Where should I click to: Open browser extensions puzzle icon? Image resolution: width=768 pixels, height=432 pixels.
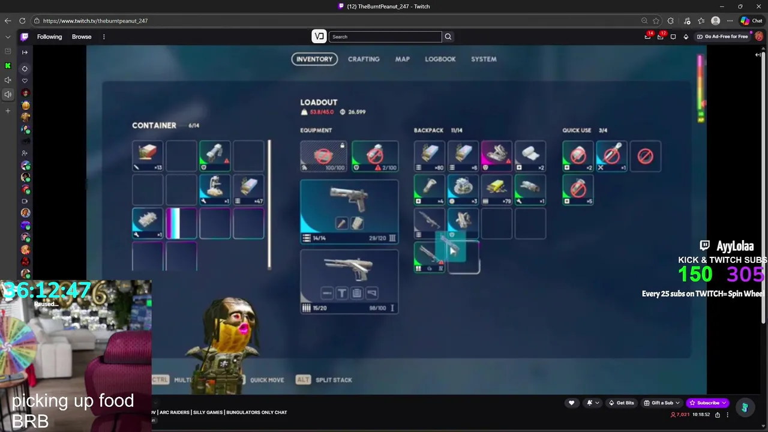tap(670, 20)
